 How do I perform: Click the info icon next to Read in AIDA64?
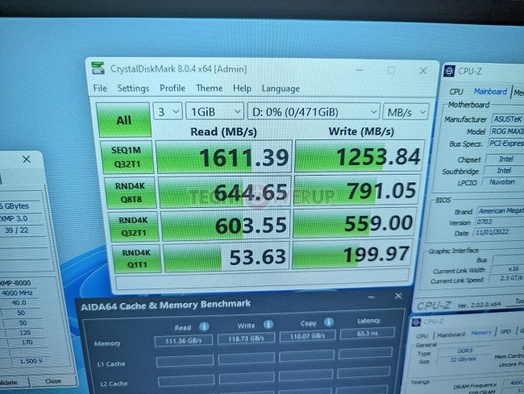pyautogui.click(x=204, y=326)
